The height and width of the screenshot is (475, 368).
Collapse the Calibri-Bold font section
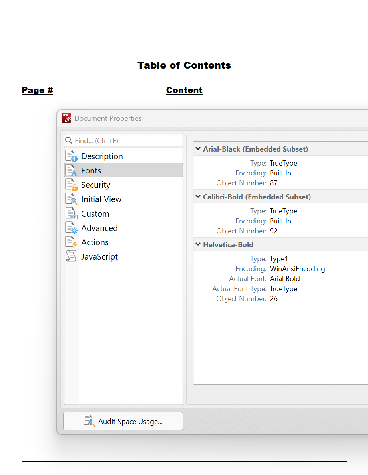point(198,197)
